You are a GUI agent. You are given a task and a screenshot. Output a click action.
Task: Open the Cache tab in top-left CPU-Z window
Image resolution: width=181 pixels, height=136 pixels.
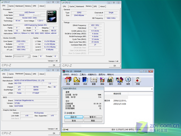tap(11, 6)
